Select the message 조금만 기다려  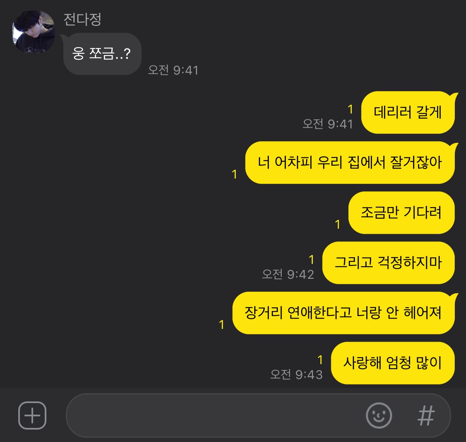401,213
